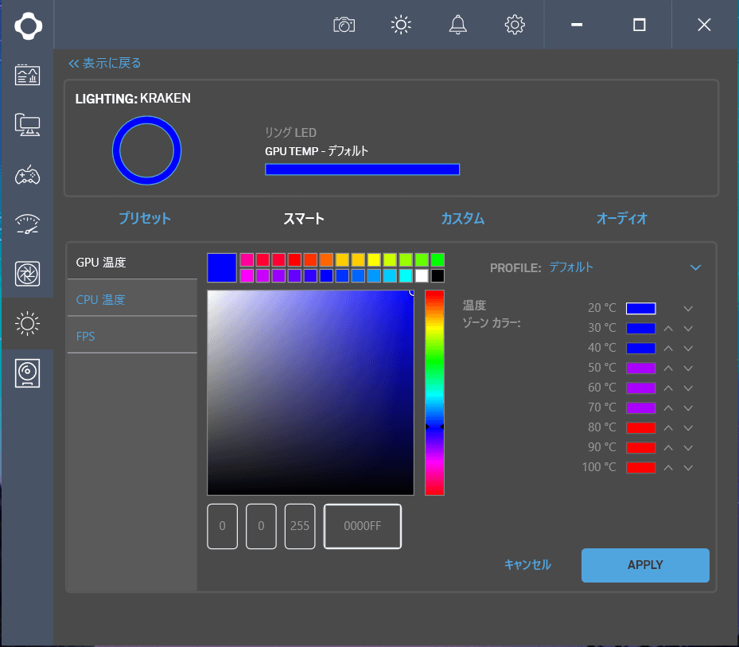Switch to the オーディオ tab
The height and width of the screenshot is (647, 739).
click(621, 218)
